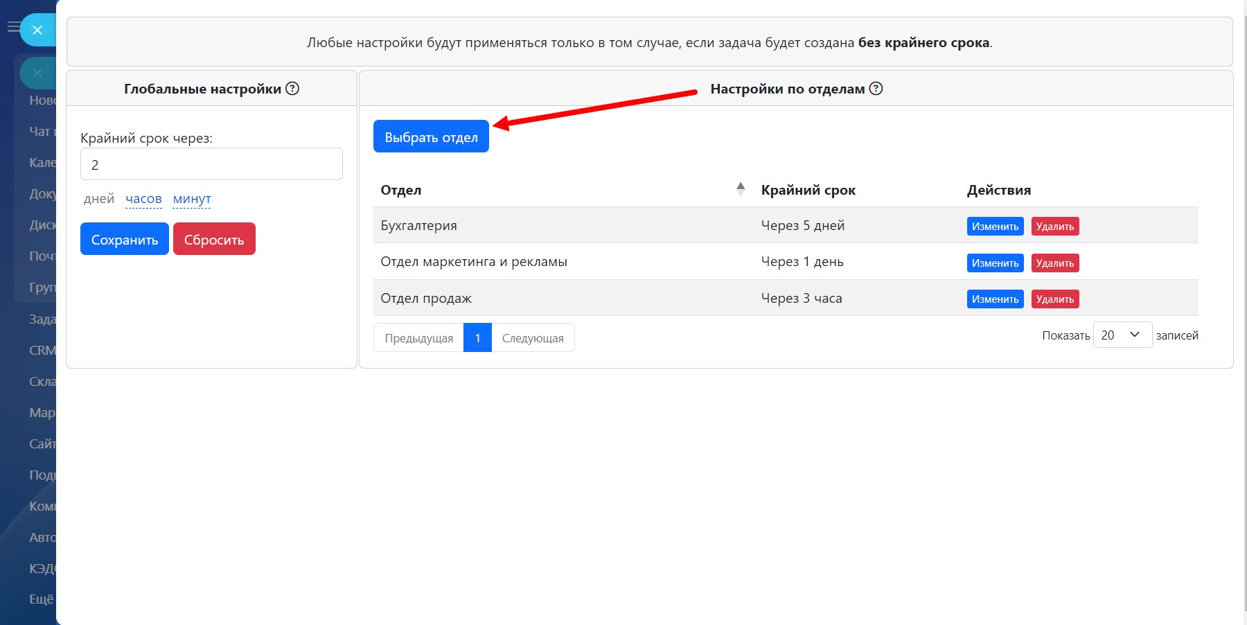Select page 1 in the pagination

pos(477,338)
